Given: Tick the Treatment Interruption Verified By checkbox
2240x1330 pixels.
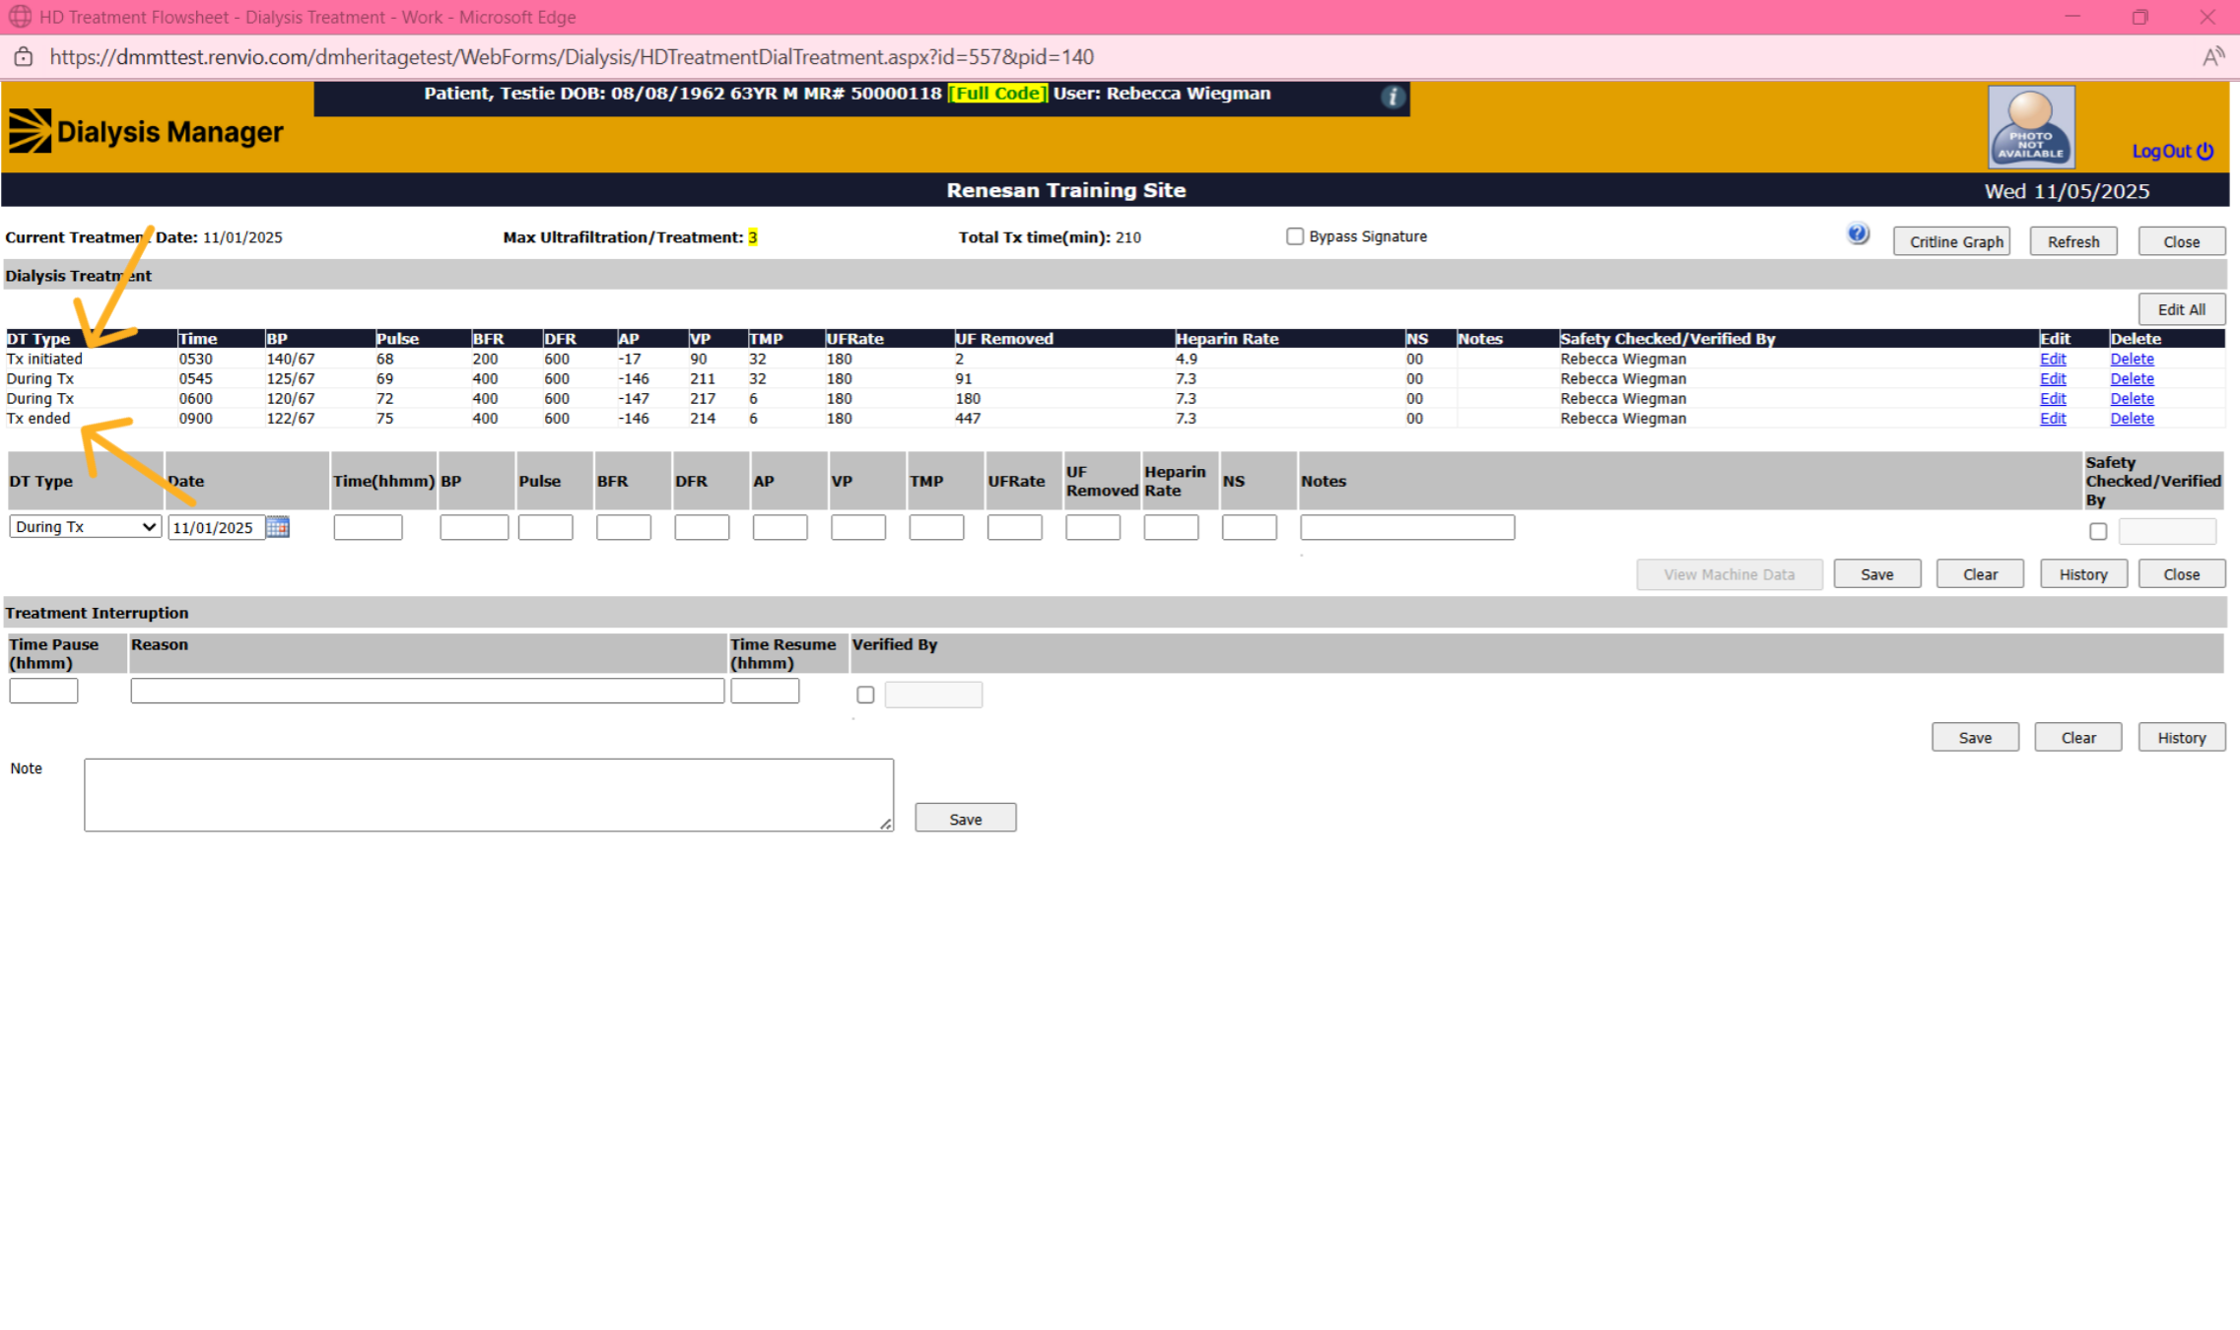Looking at the screenshot, I should (x=865, y=695).
